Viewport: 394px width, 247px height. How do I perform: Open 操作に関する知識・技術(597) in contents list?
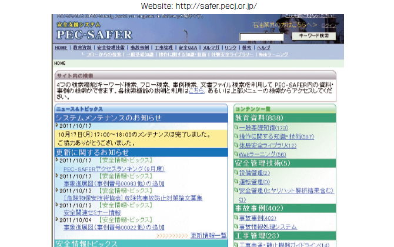point(276,136)
